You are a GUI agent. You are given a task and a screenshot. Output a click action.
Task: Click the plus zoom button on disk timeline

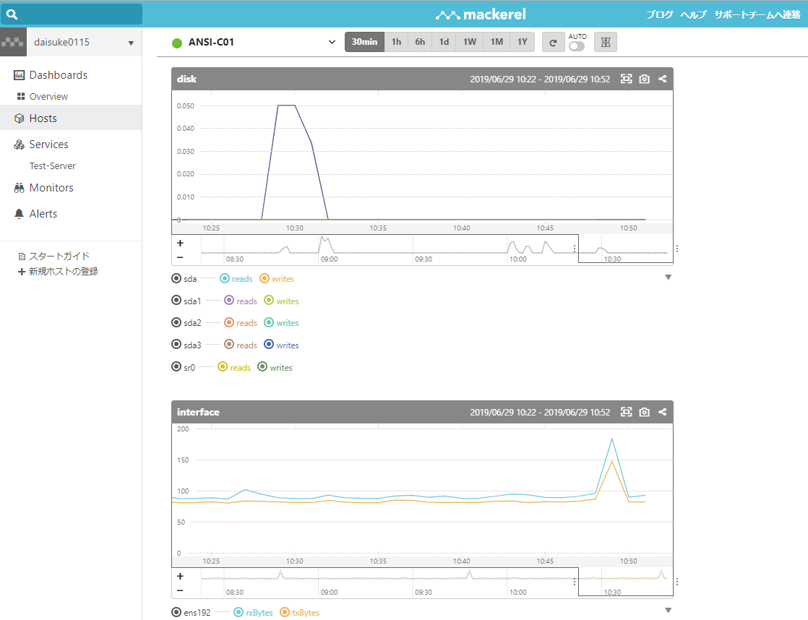181,243
